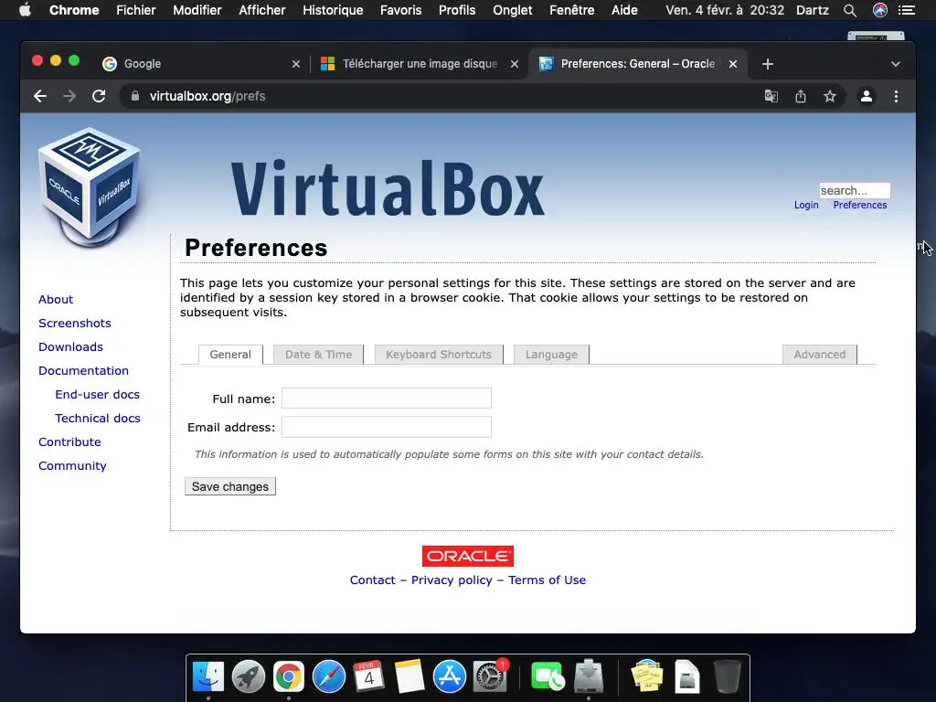Image resolution: width=936 pixels, height=702 pixels.
Task: Open the Documentation sidebar link
Action: [83, 371]
